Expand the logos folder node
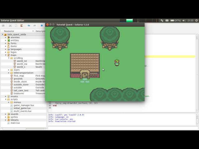This screenshot has width=199, height=149. (x=6, y=52)
